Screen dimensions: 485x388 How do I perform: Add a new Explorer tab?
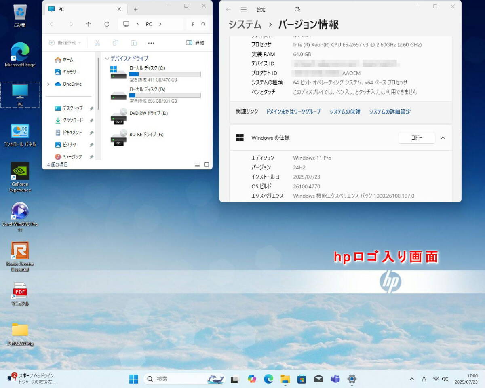click(x=136, y=9)
